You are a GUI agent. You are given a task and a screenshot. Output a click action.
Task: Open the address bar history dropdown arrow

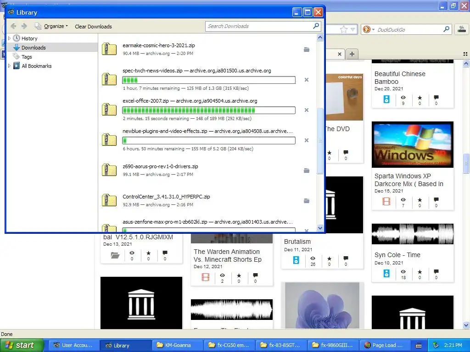353,29
